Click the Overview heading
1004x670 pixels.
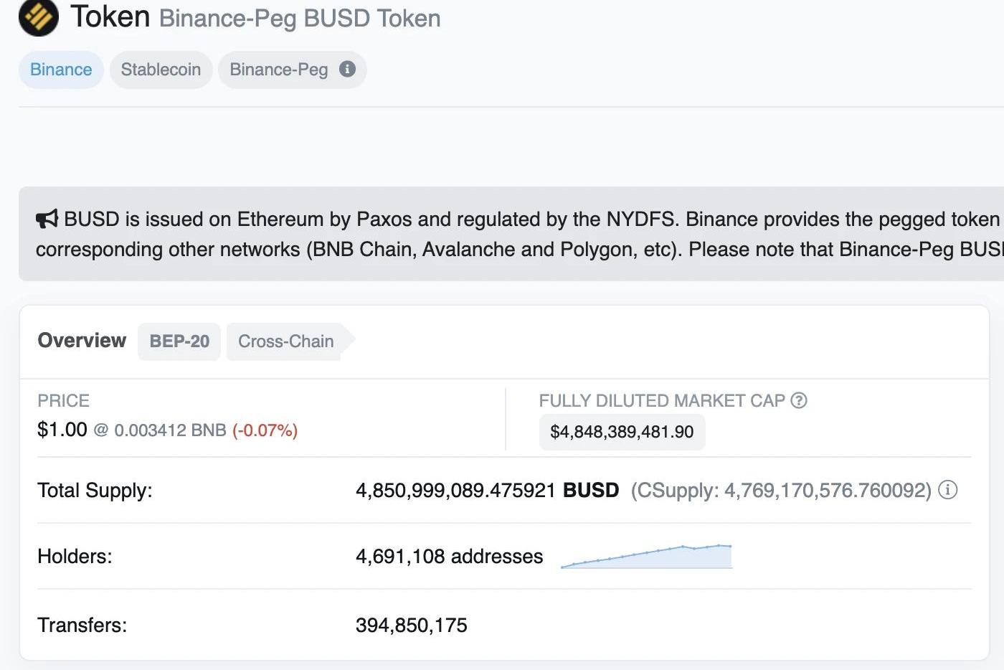tap(82, 341)
